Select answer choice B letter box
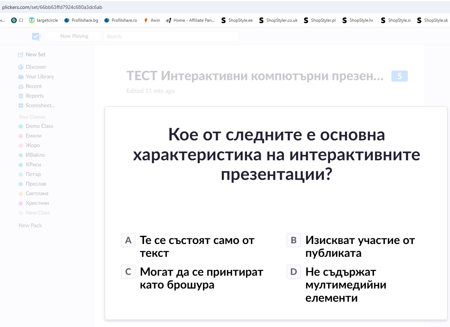Viewport: 450px width, 327px height. pyautogui.click(x=294, y=240)
